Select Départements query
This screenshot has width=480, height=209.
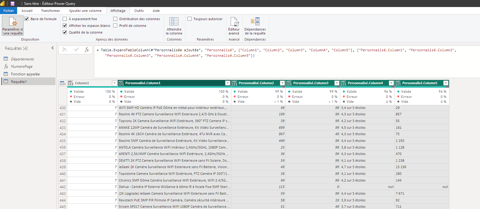(28, 59)
